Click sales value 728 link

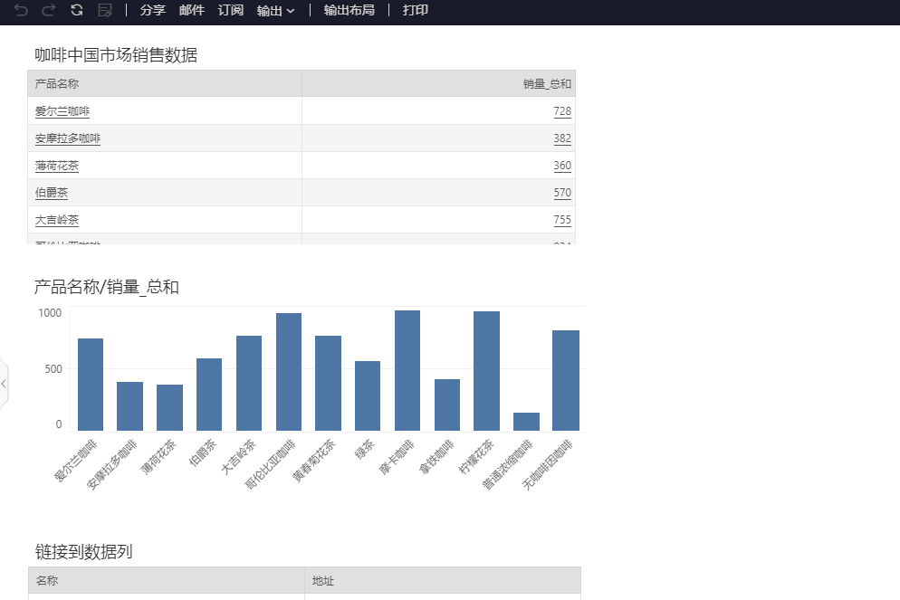pyautogui.click(x=562, y=111)
